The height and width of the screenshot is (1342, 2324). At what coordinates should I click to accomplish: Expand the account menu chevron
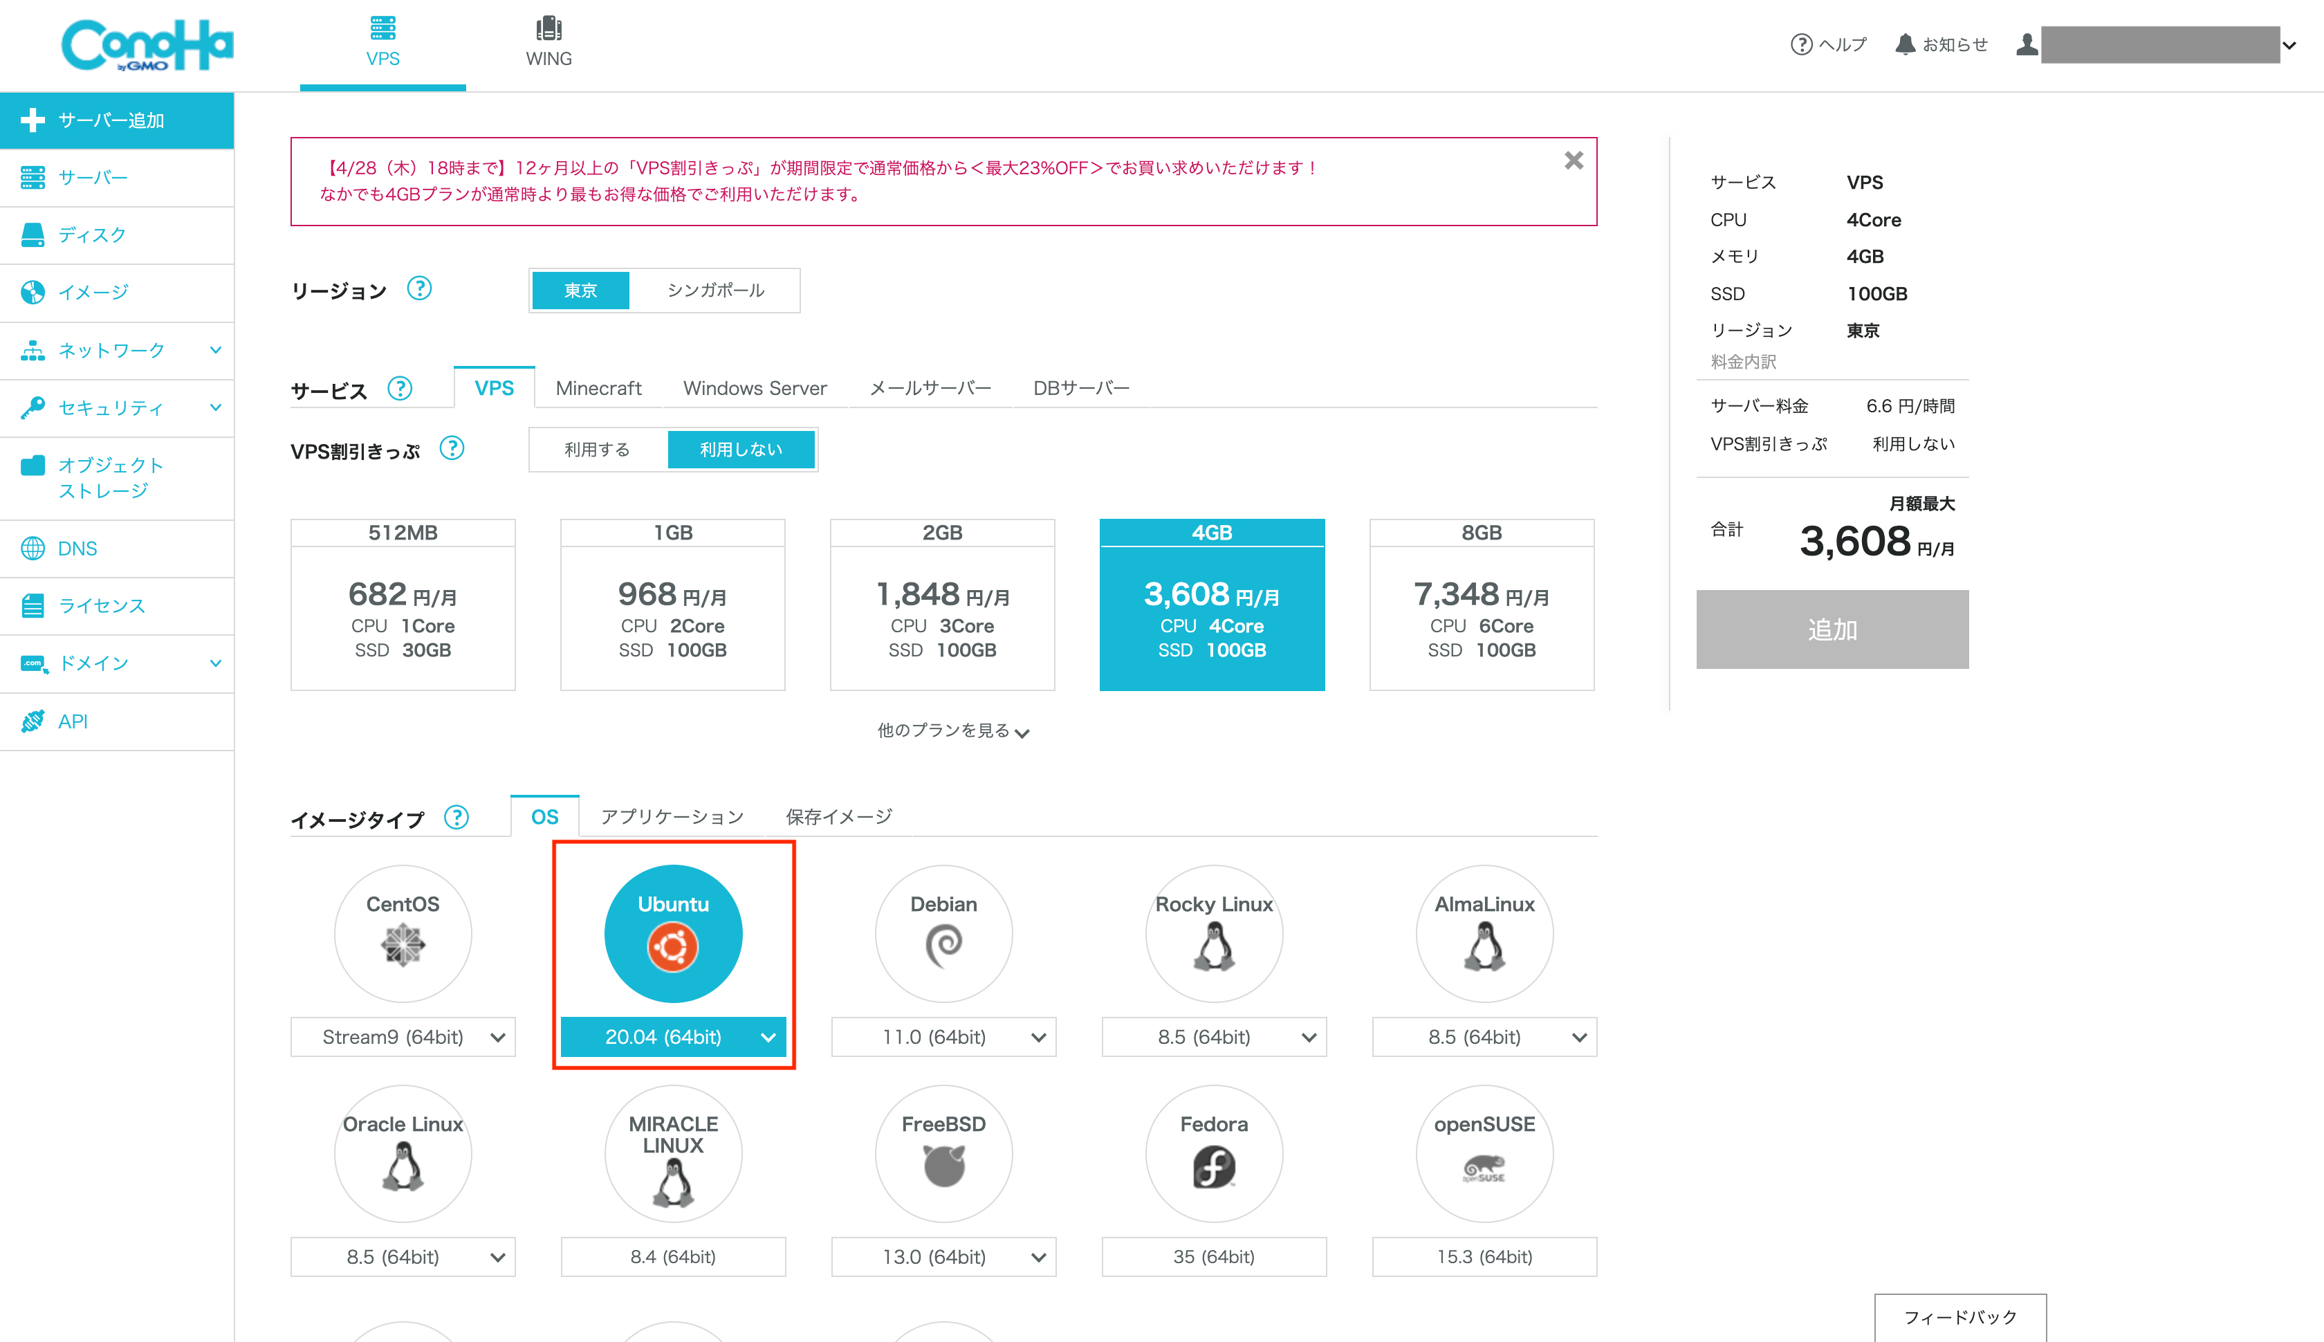(x=2289, y=45)
